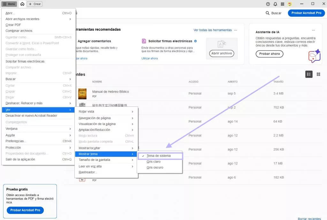Choose Abrir... from the menu
This screenshot has height=220, width=327.
pos(38,13)
